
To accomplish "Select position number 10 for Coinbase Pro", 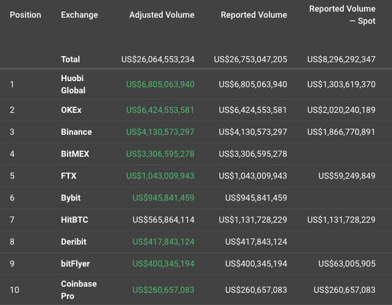I will [15, 290].
